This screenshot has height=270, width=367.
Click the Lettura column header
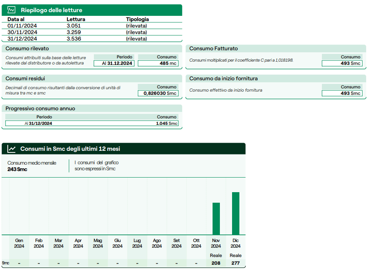(76, 19)
